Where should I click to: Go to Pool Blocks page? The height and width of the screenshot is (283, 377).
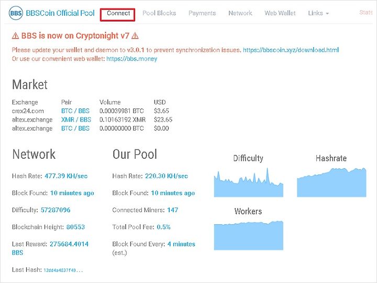[x=159, y=13]
